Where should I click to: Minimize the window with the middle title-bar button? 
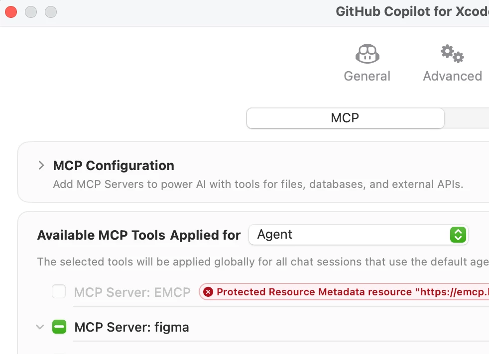pyautogui.click(x=31, y=12)
